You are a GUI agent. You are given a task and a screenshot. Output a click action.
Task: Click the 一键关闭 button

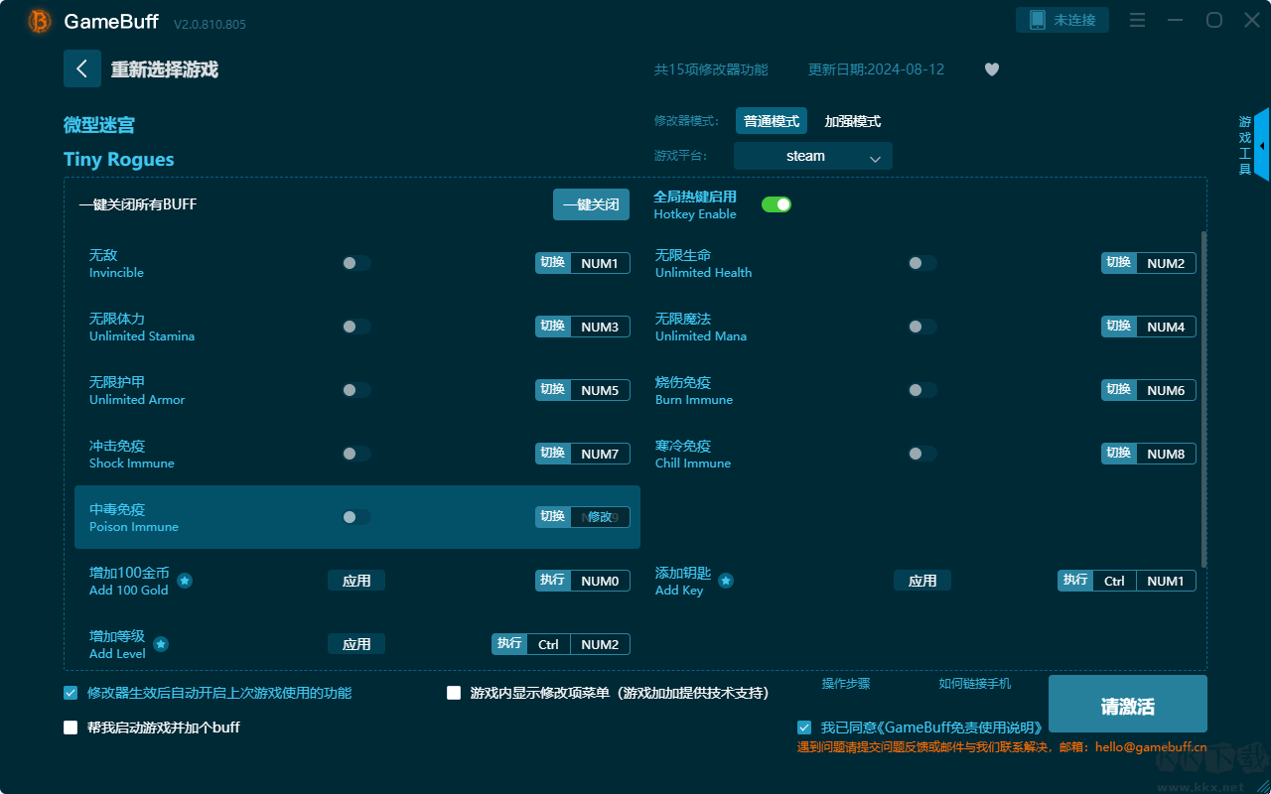591,204
